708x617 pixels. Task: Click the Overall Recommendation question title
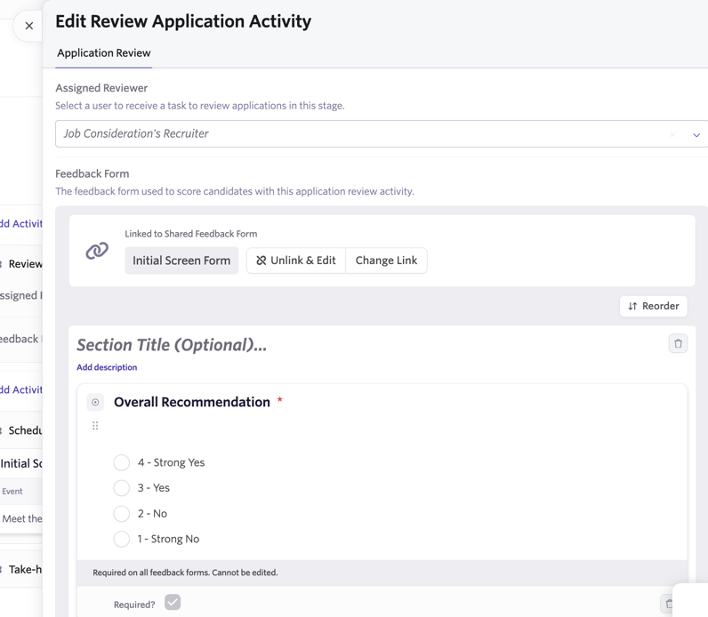point(192,402)
